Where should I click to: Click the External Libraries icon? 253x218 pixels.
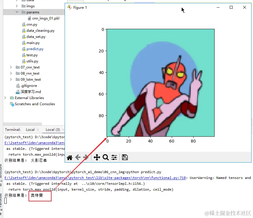12,98
